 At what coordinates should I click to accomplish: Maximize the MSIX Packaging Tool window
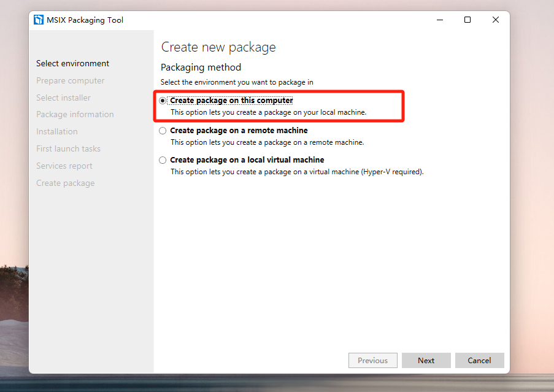coord(467,20)
